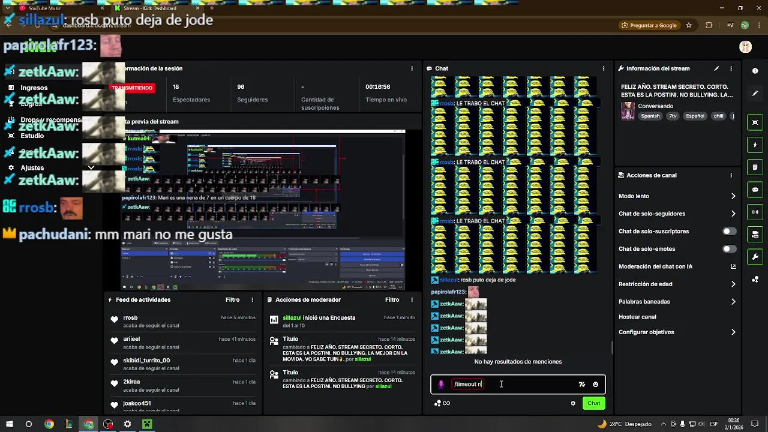Click Filtro in Feed de actividades panel
This screenshot has width=768, height=432.
232,299
